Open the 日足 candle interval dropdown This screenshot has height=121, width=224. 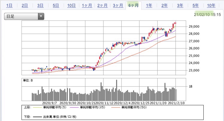click(24, 16)
